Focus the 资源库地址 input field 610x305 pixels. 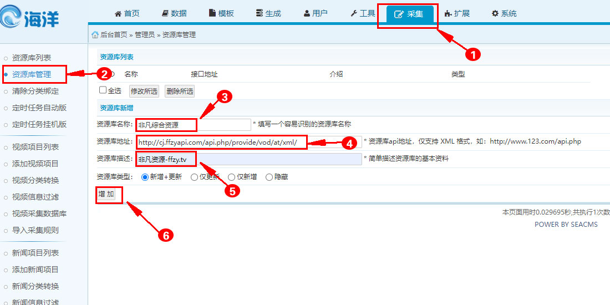point(250,142)
